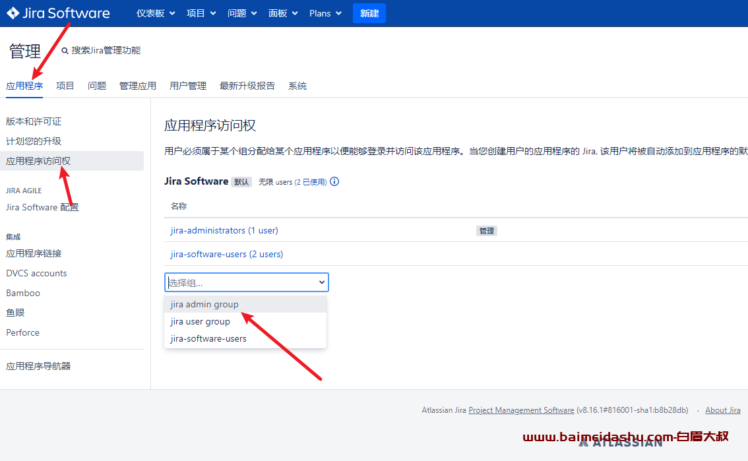Image resolution: width=748 pixels, height=461 pixels.
Task: Click the 名称 column header
Action: click(178, 206)
